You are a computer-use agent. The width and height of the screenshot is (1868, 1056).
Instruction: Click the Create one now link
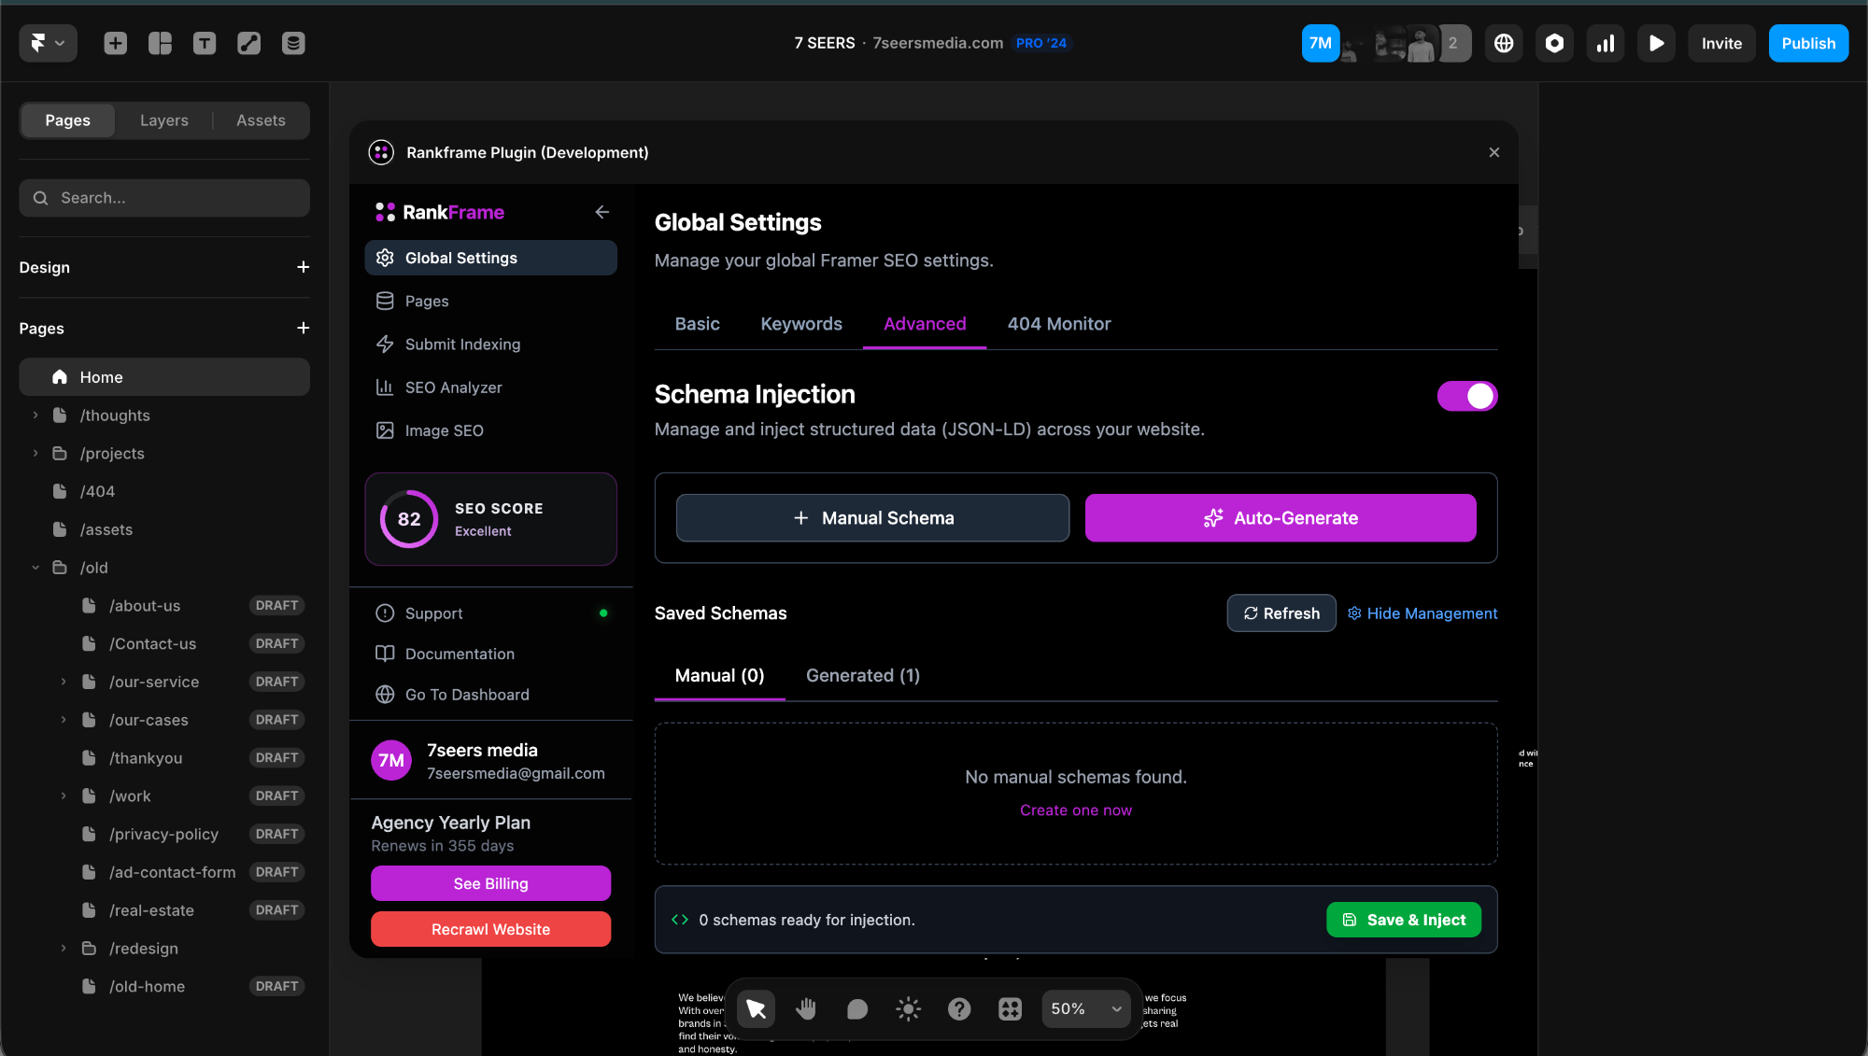1075,810
